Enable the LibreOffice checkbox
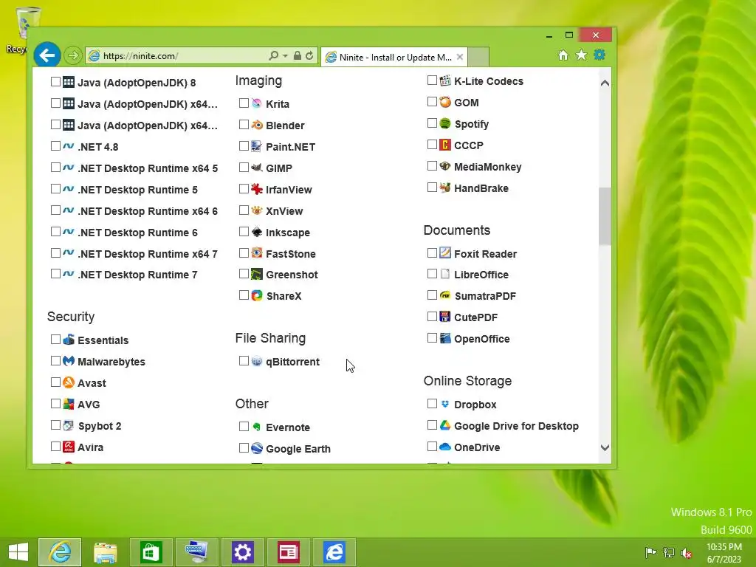This screenshot has height=567, width=756. [x=432, y=275]
